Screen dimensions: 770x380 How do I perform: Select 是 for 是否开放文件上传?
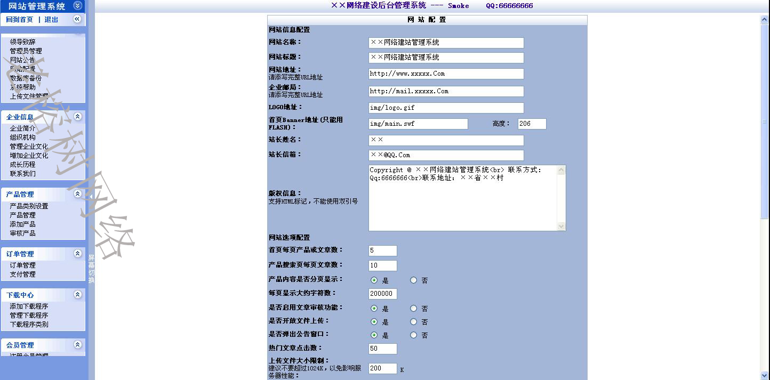(x=374, y=321)
